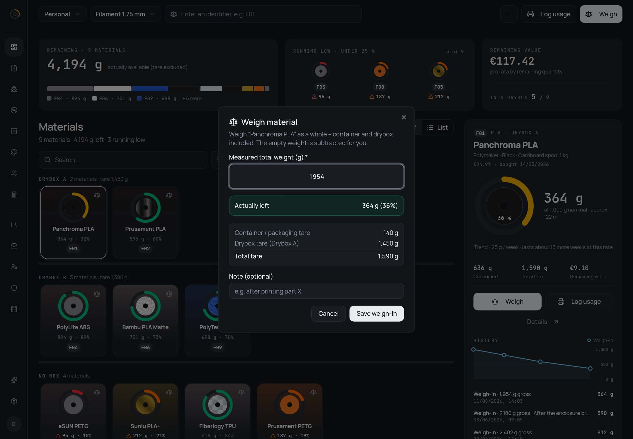Click the sparkles icon in sidebar
Viewport: 633px width, 439px height.
click(x=14, y=380)
